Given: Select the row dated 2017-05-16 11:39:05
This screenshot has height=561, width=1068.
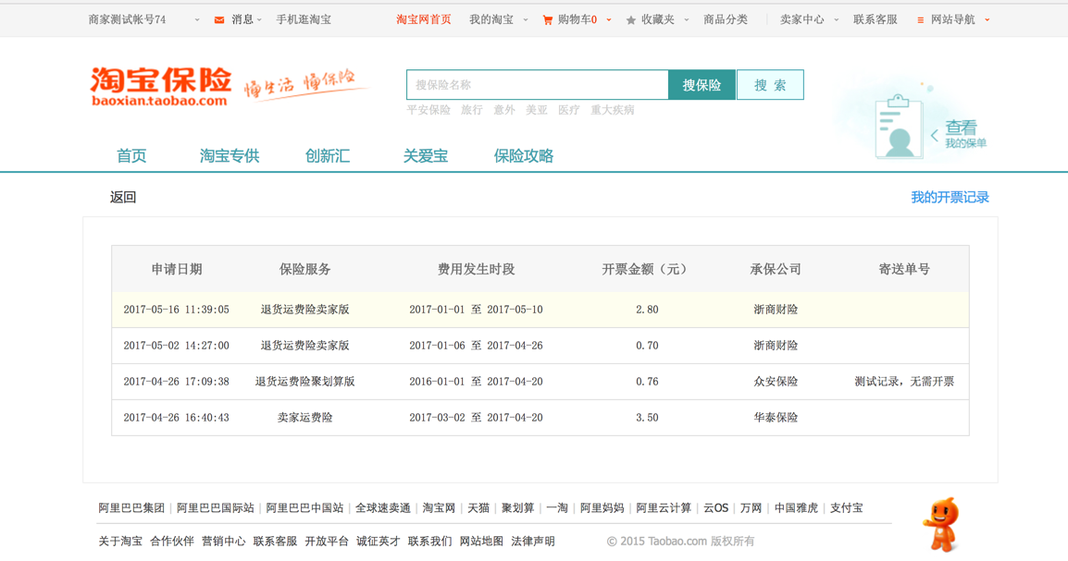Looking at the screenshot, I should click(540, 310).
